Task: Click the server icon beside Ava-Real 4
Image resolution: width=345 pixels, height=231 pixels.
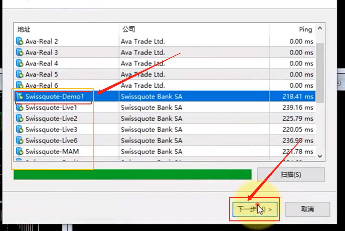Action: tap(20, 63)
